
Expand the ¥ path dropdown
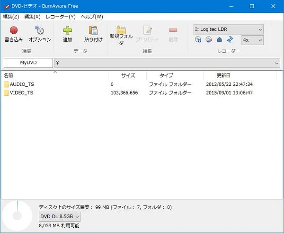pos(167,63)
